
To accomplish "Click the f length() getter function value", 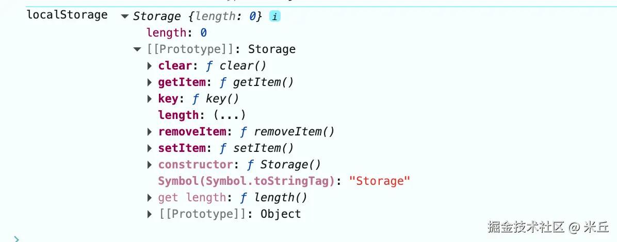I will (273, 198).
